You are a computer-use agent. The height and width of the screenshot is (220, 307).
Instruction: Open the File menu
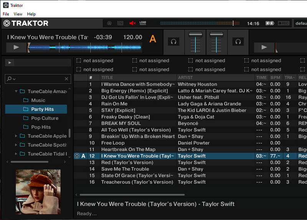(x=6, y=14)
